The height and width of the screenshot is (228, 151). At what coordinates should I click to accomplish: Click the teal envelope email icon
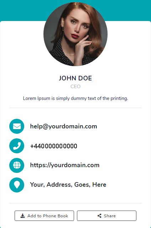(17, 126)
